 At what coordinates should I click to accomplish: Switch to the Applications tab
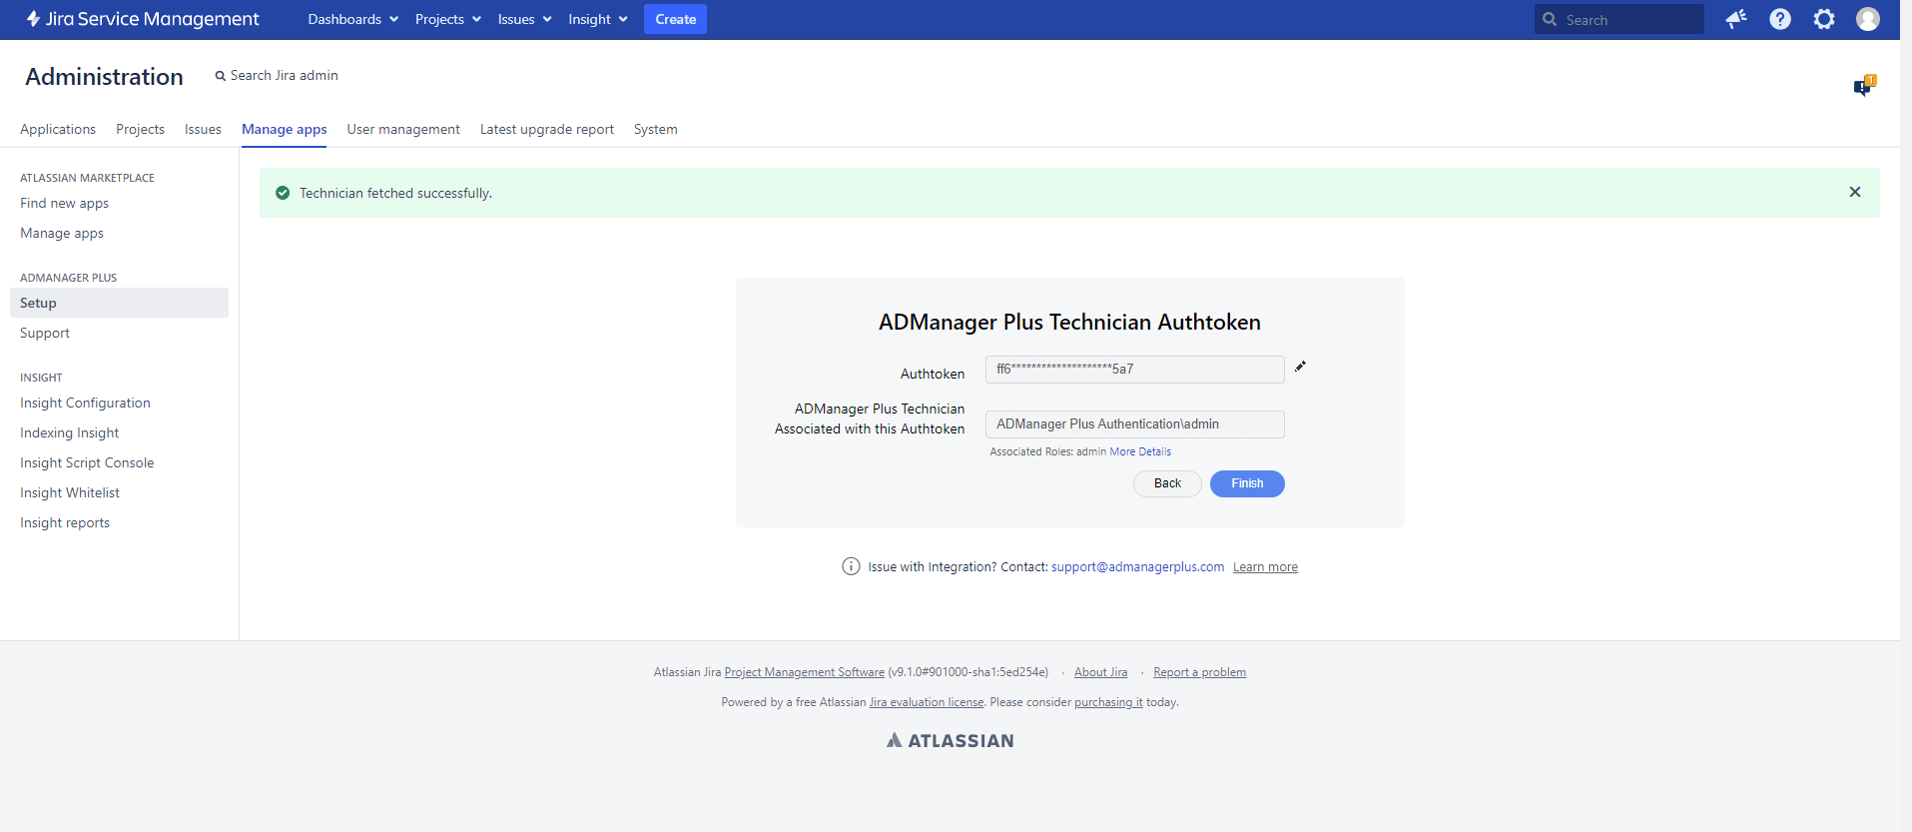coord(58,129)
